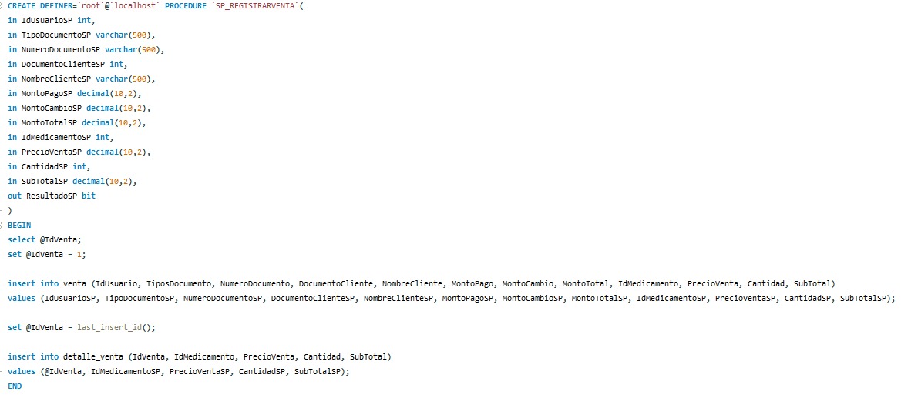Collapse the BEGIN block fold marker
Viewport: 901px width, 408px height.
(x=1, y=225)
